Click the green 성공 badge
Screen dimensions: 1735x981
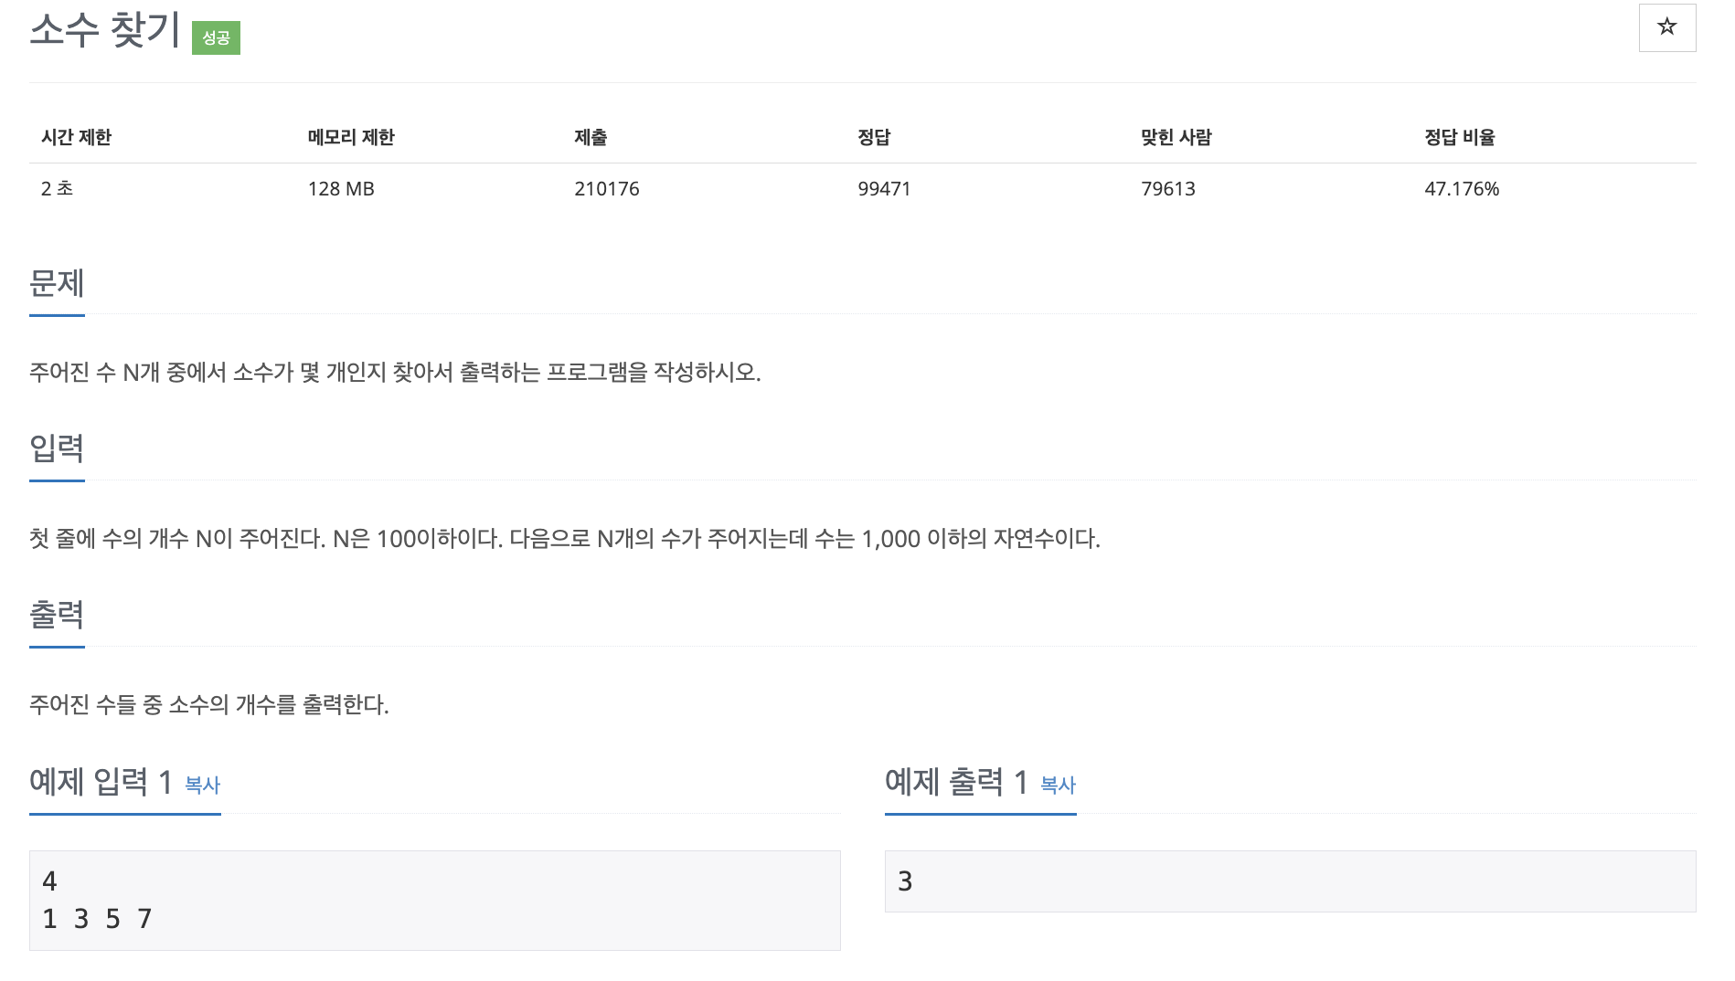216,37
